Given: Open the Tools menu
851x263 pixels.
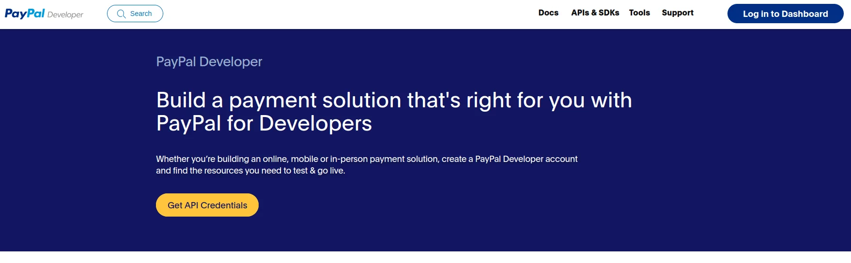Looking at the screenshot, I should click(x=639, y=13).
